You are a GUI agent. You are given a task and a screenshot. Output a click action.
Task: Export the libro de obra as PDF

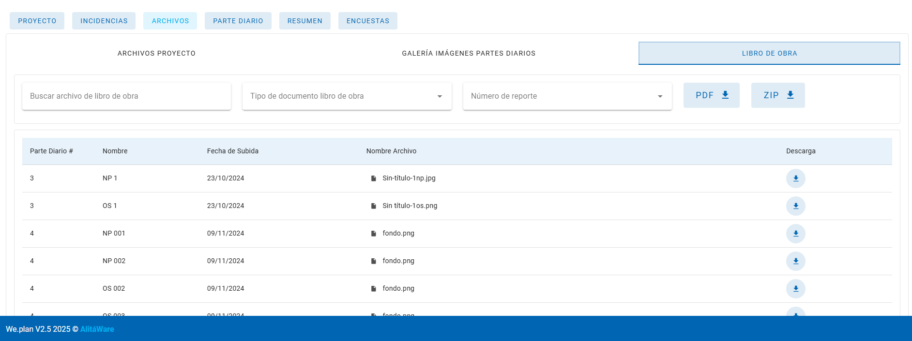click(711, 95)
